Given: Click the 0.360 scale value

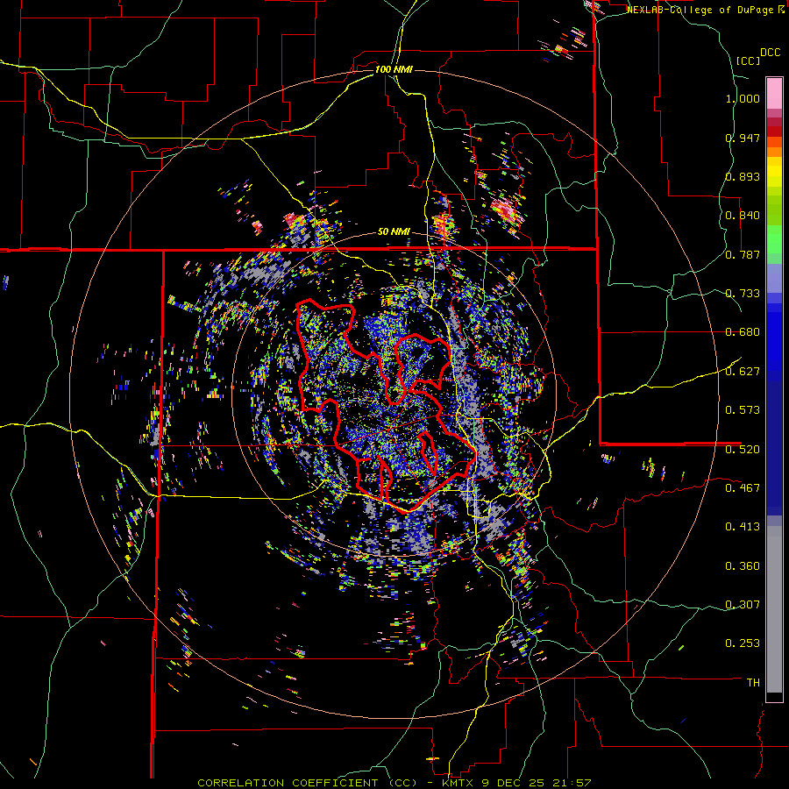Looking at the screenshot, I should point(743,566).
